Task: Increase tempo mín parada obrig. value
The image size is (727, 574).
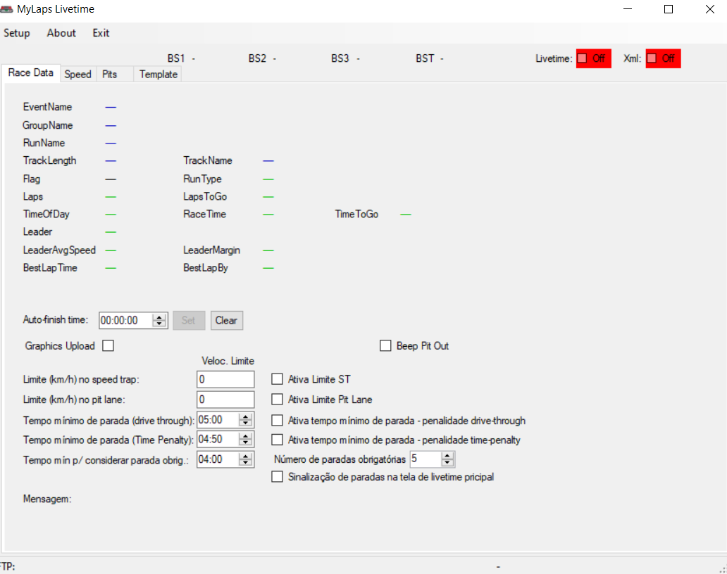Action: tap(246, 457)
